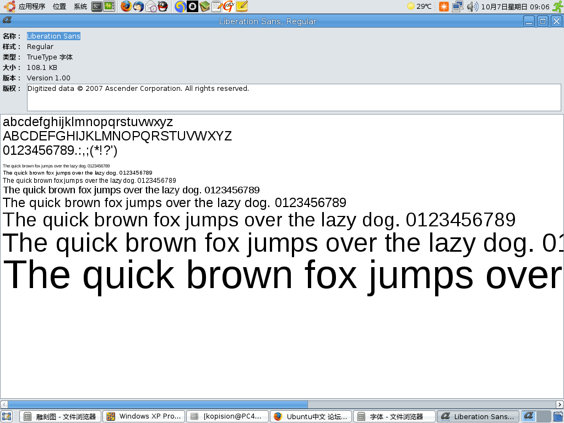Open the 位置 places menu
Screen dimensions: 564x423
(x=59, y=7)
